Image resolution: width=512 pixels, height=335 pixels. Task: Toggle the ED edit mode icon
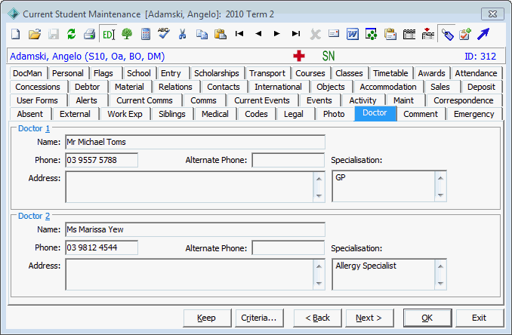(109, 34)
